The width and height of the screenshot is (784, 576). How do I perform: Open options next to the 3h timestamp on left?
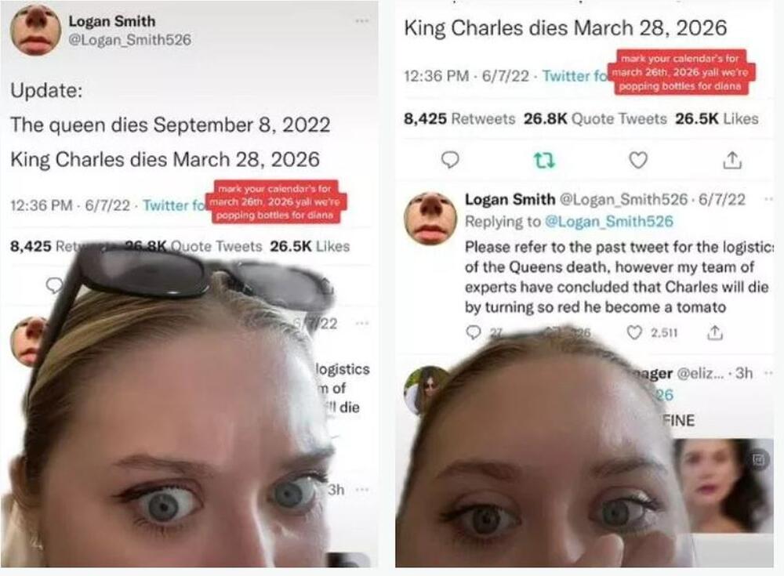(361, 490)
